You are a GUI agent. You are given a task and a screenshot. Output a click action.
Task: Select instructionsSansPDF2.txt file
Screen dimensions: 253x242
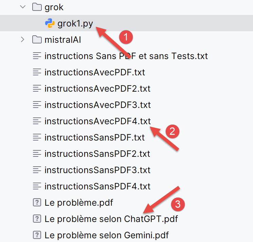pyautogui.click(x=97, y=154)
